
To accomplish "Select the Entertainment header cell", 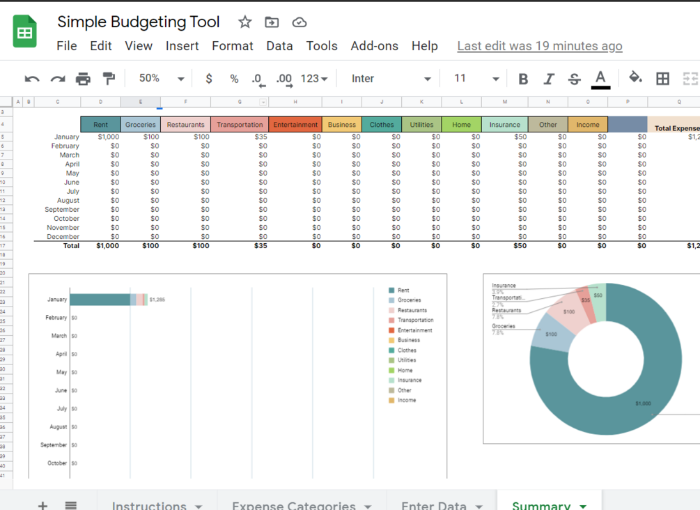I will [295, 125].
